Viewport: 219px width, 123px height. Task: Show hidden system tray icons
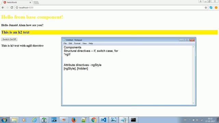pos(190,120)
